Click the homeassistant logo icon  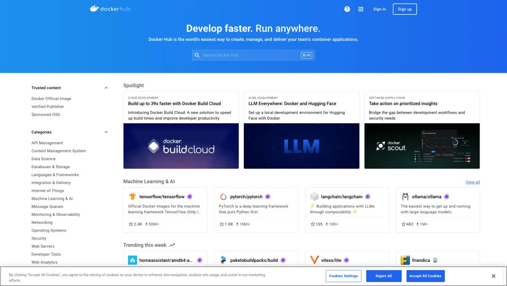point(133,260)
